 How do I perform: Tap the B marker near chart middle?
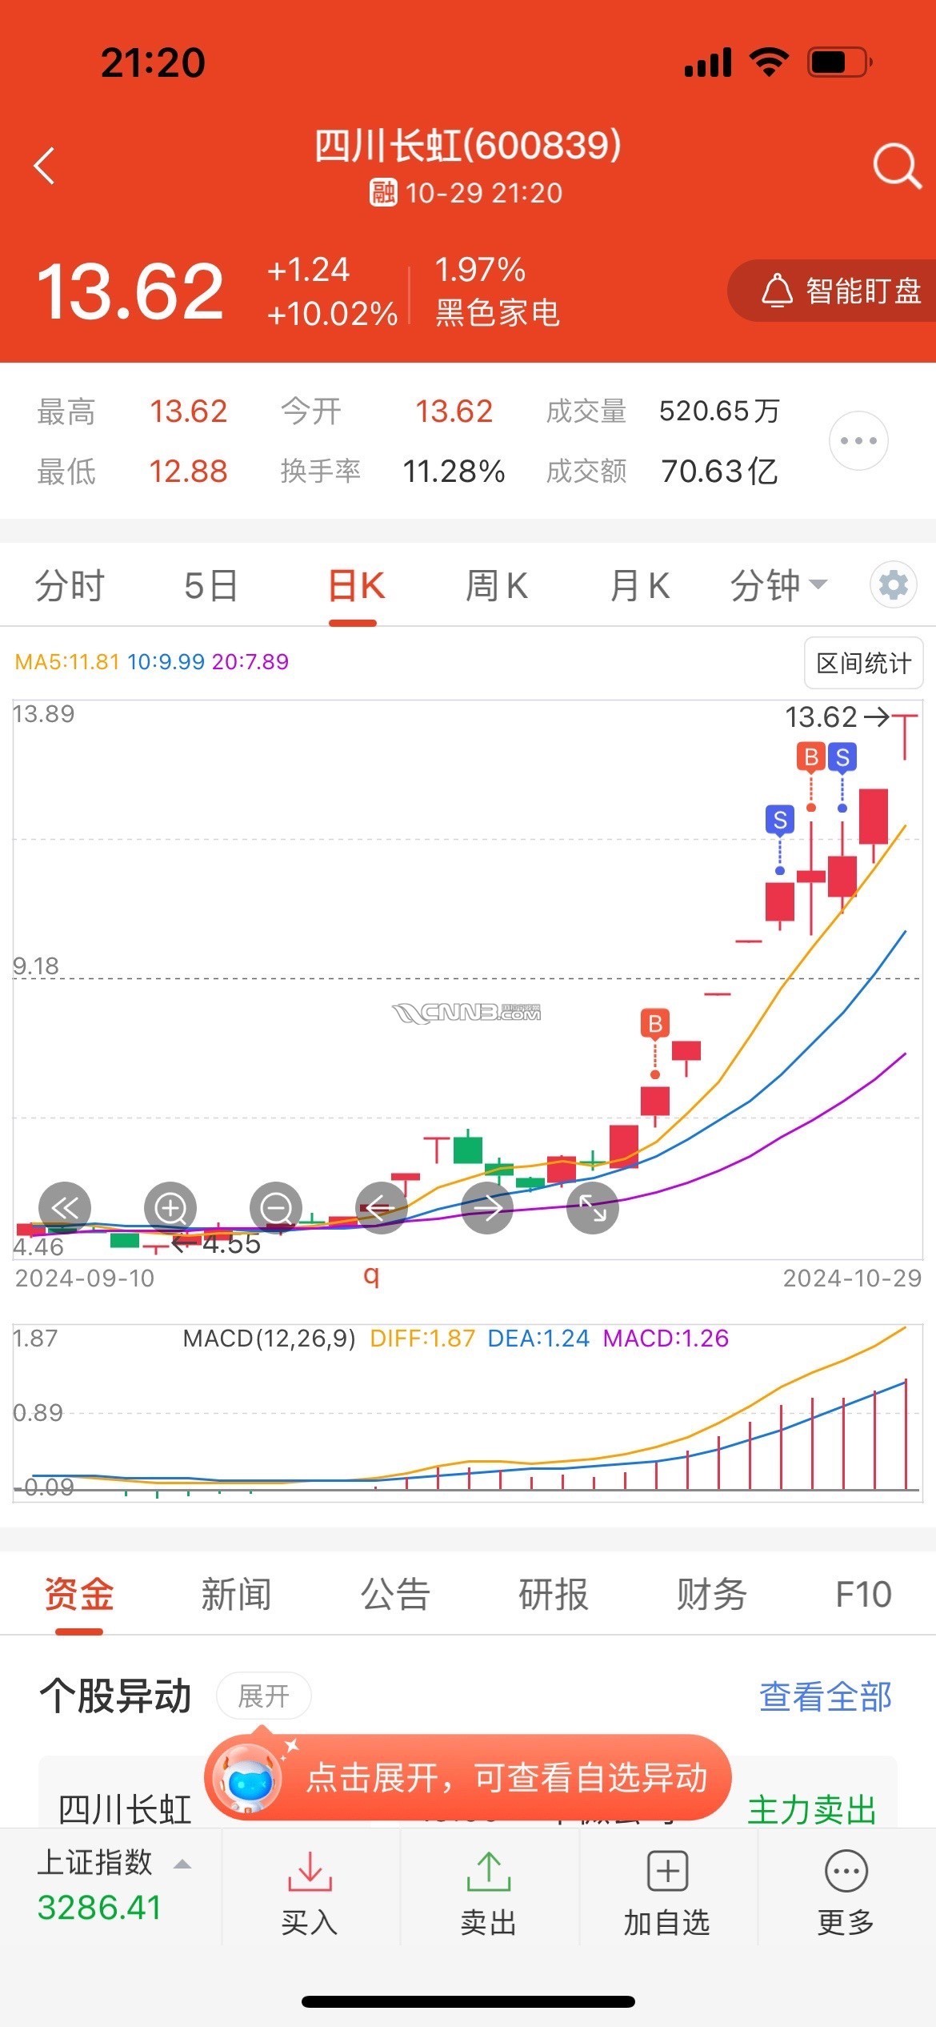pyautogui.click(x=655, y=1024)
